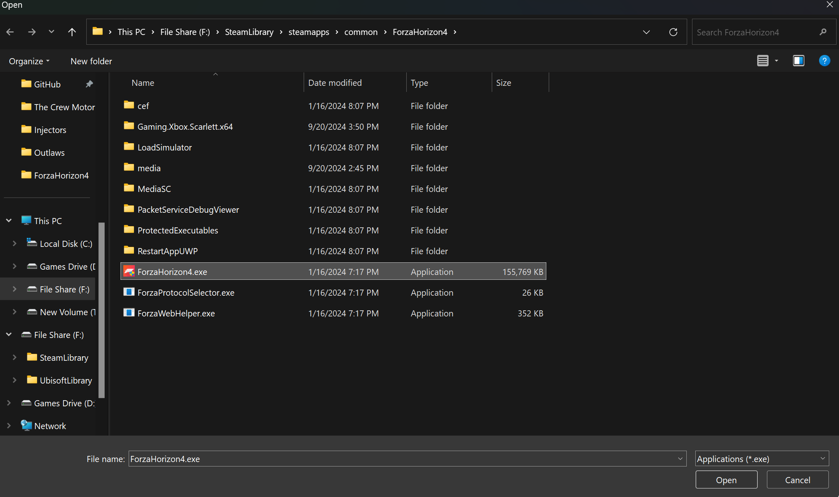839x497 pixels.
Task: Open the view options dropdown arrow
Action: 776,61
